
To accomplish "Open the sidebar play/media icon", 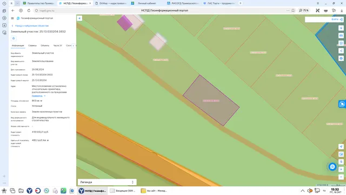I will [4, 18].
